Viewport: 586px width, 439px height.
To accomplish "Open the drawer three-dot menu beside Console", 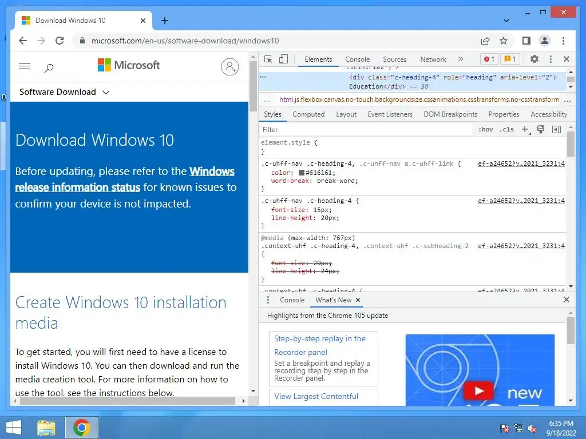I will pyautogui.click(x=268, y=300).
